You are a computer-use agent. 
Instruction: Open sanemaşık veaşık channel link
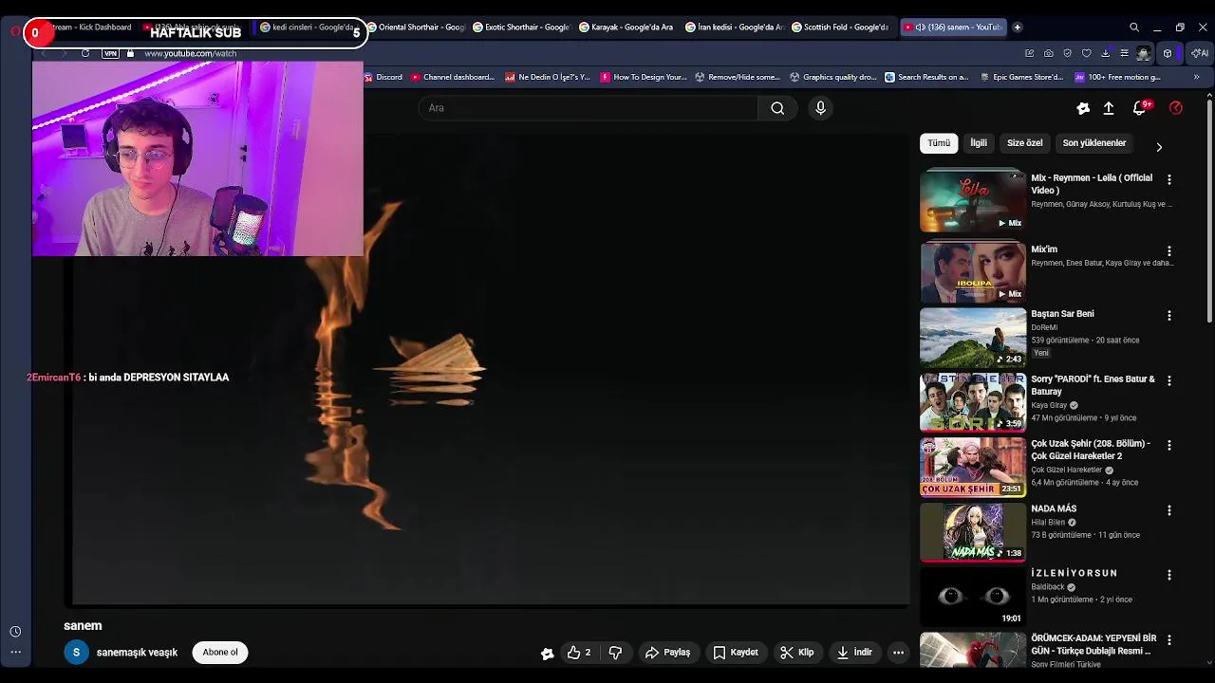pos(137,653)
